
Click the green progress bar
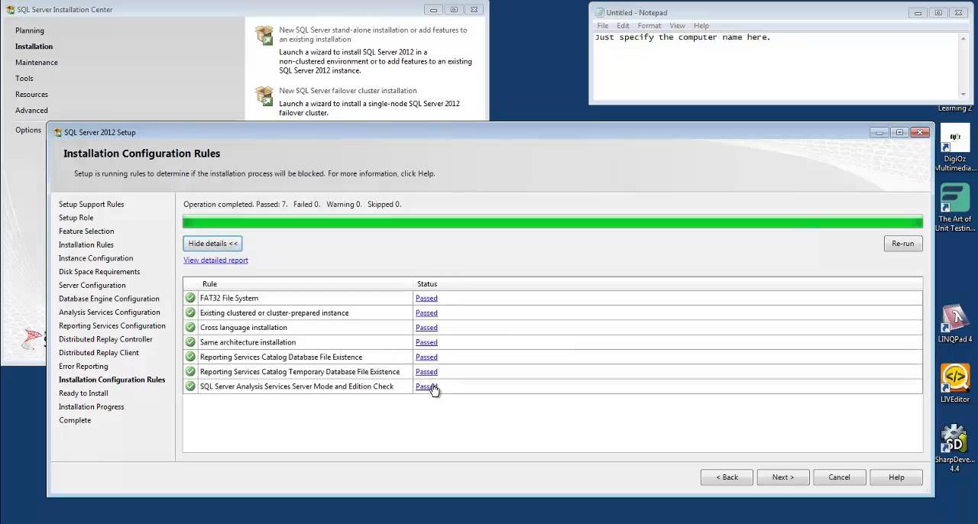(552, 223)
